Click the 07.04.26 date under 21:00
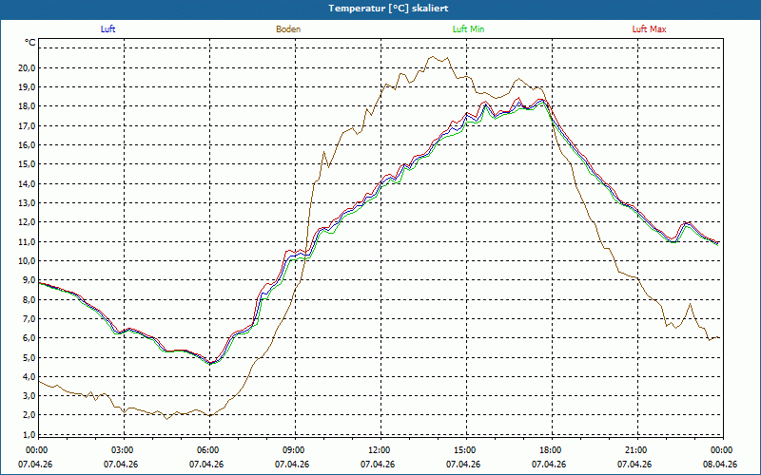 pyautogui.click(x=635, y=464)
